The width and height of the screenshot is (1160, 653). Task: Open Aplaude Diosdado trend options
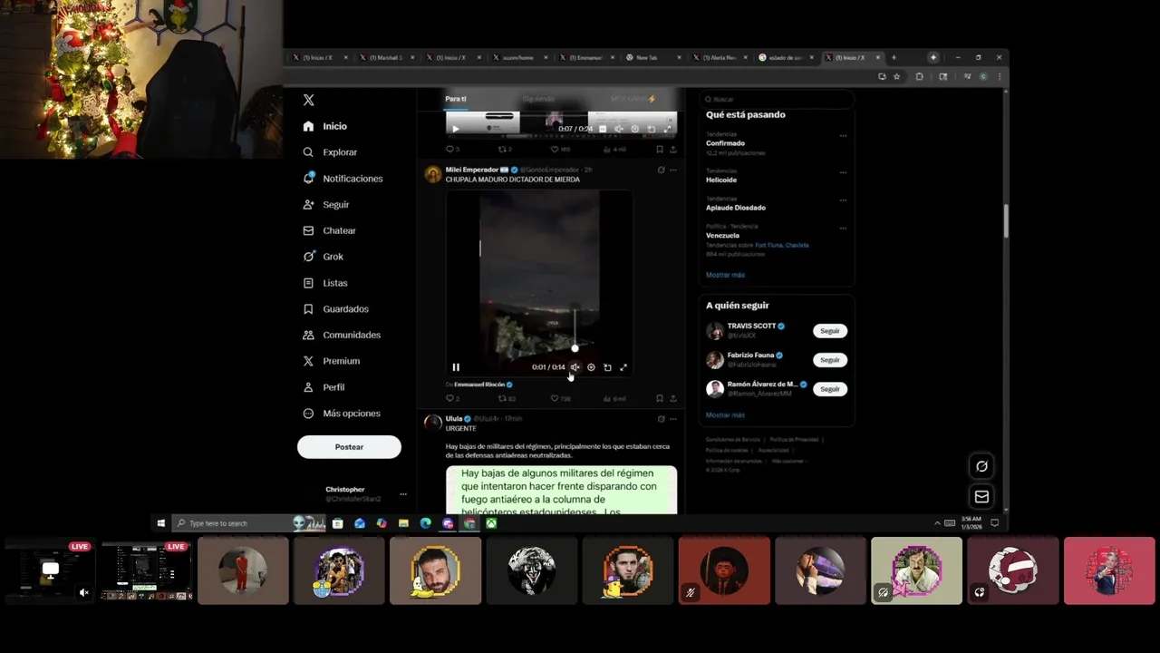[x=843, y=200]
